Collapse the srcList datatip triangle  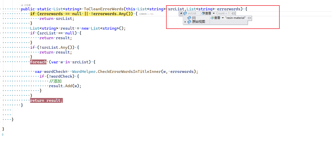[x=181, y=13]
